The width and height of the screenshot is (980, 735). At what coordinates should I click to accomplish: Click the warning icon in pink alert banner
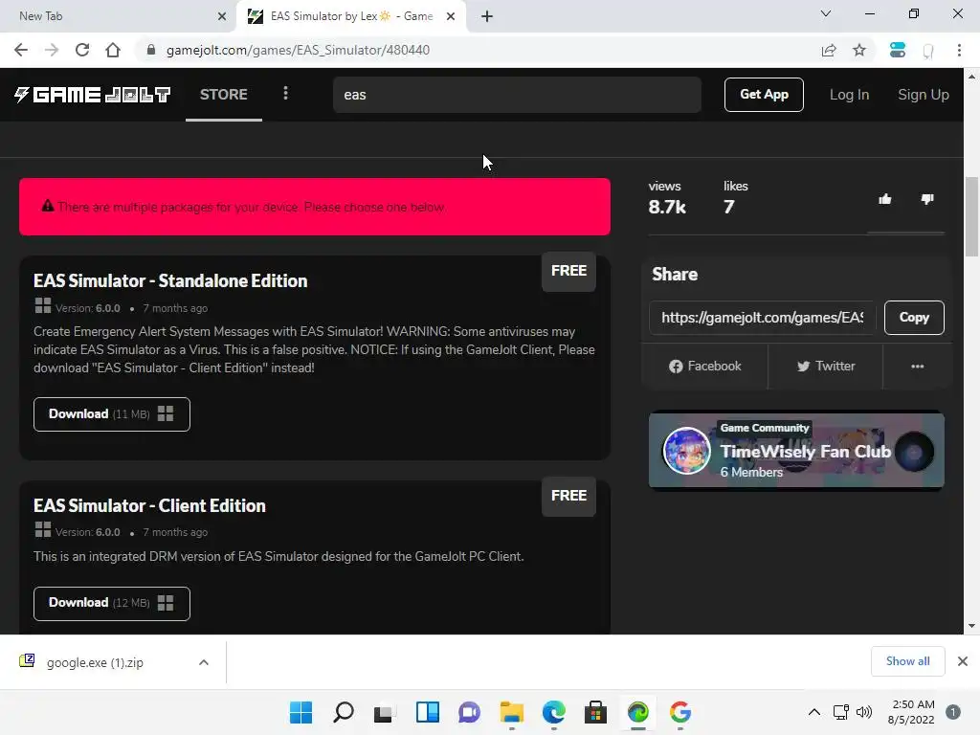tap(48, 206)
